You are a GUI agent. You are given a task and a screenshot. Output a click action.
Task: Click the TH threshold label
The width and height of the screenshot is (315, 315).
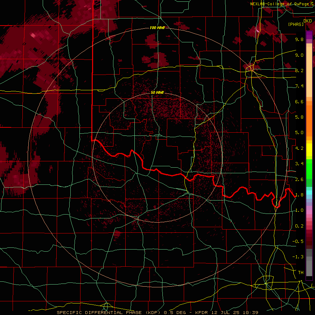coord(301,273)
